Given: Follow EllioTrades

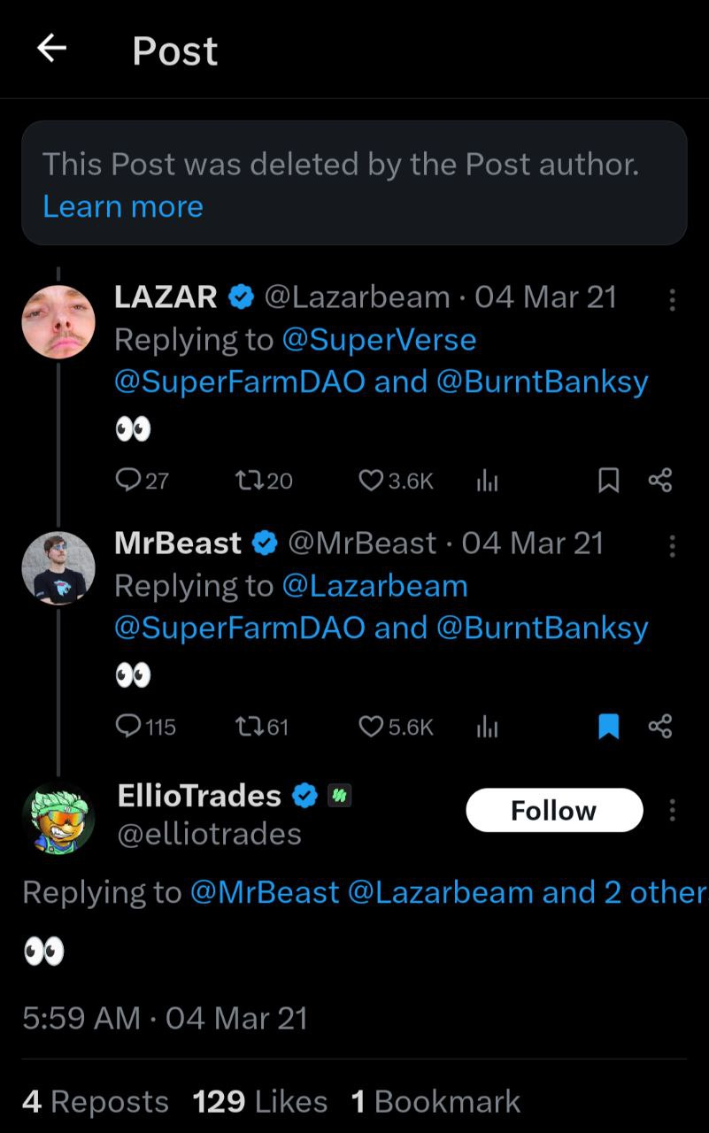Looking at the screenshot, I should pyautogui.click(x=554, y=810).
